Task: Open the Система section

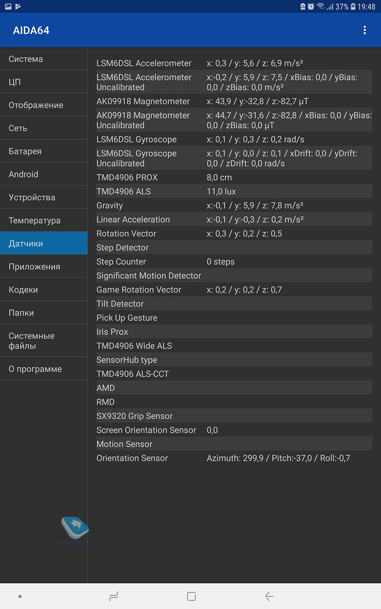Action: pos(44,59)
